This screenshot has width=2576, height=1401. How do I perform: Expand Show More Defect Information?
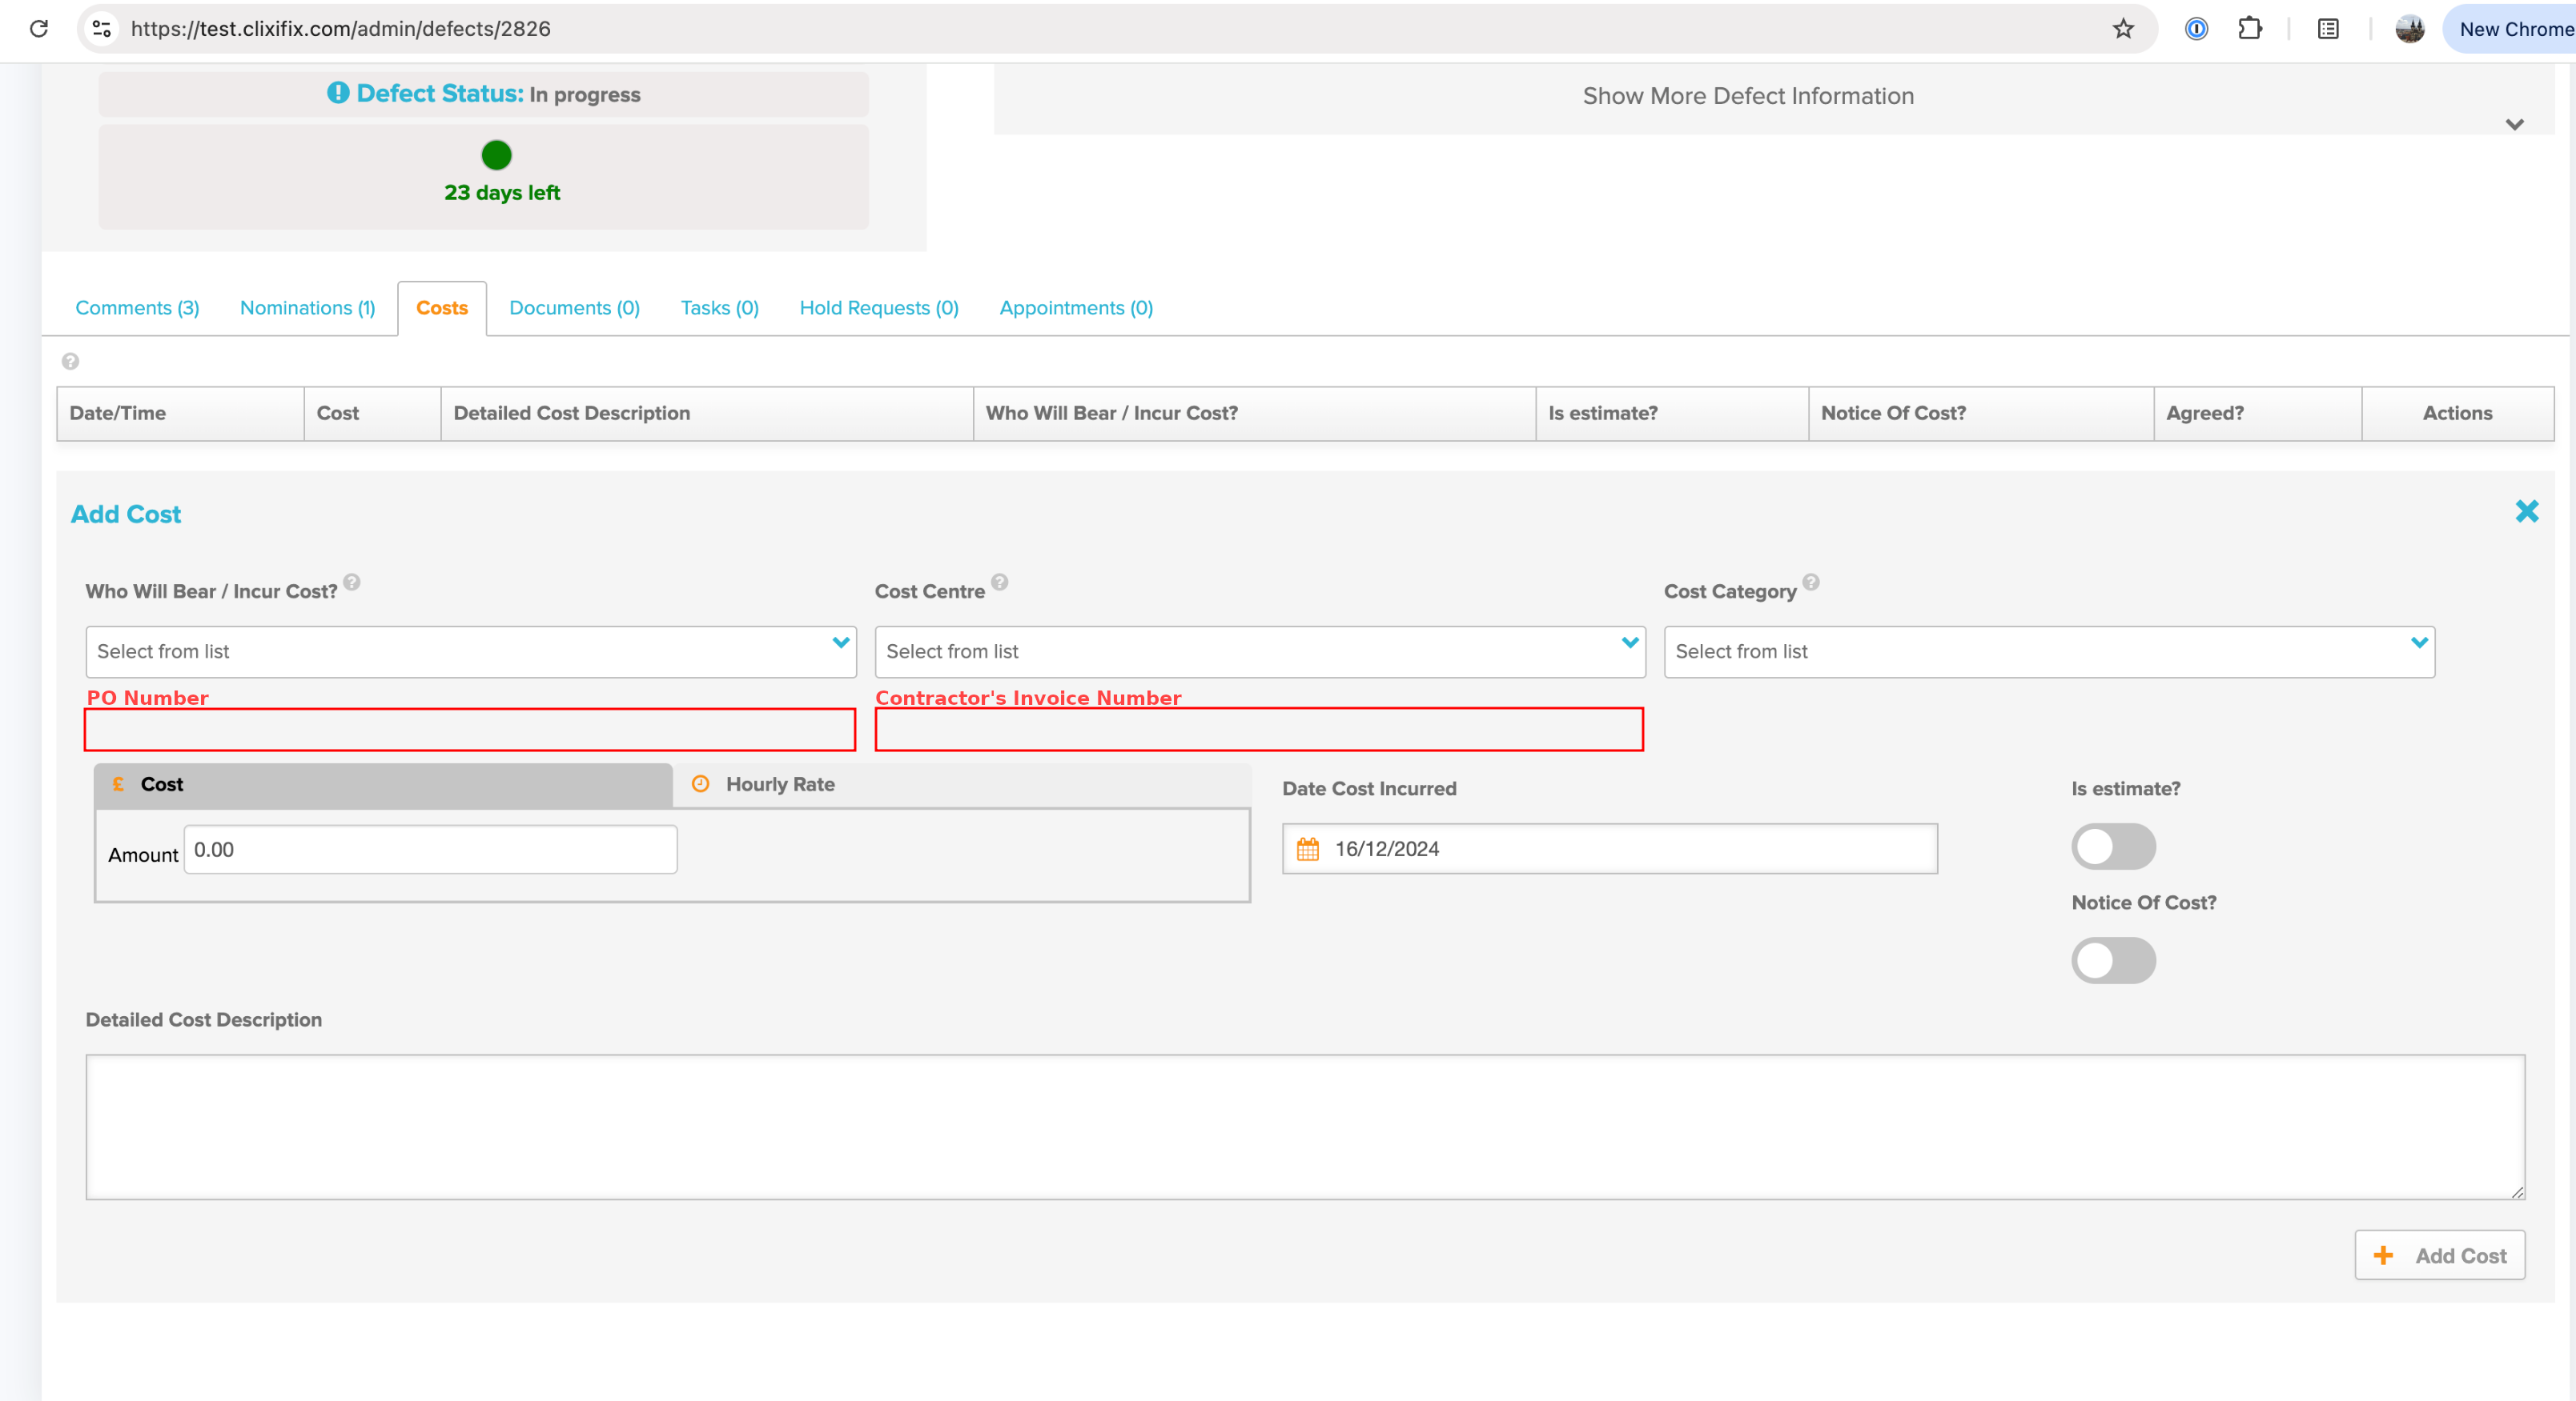pyautogui.click(x=1747, y=97)
